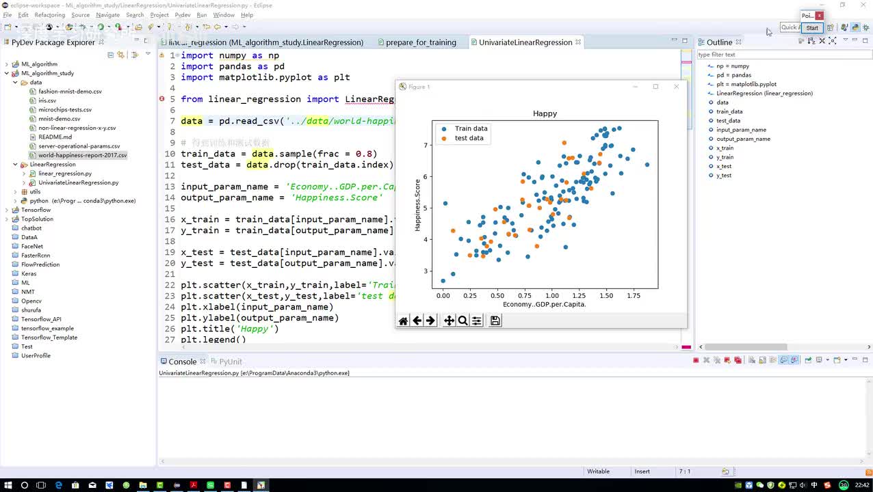The width and height of the screenshot is (873, 492).
Task: Click the Windows Start button
Action: click(x=8, y=485)
